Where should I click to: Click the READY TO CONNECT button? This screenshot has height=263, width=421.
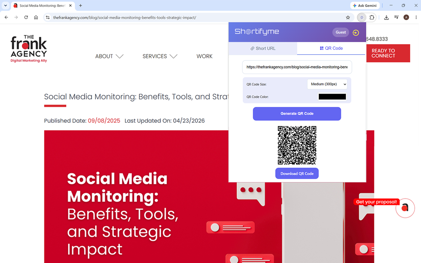pos(388,53)
